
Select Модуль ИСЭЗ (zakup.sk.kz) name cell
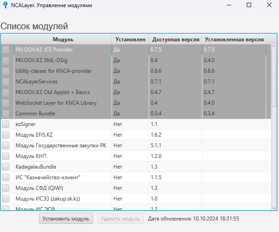coord(48,199)
